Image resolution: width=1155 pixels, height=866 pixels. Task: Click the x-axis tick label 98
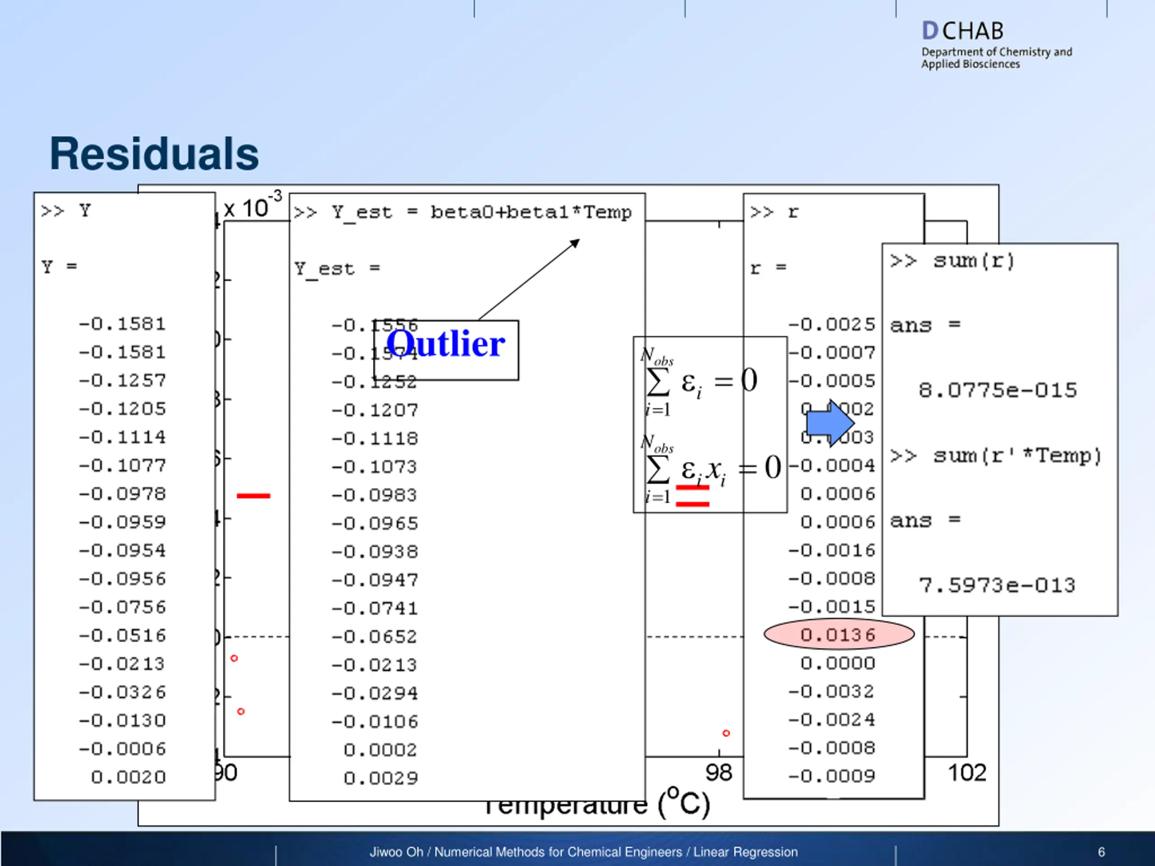click(x=718, y=773)
